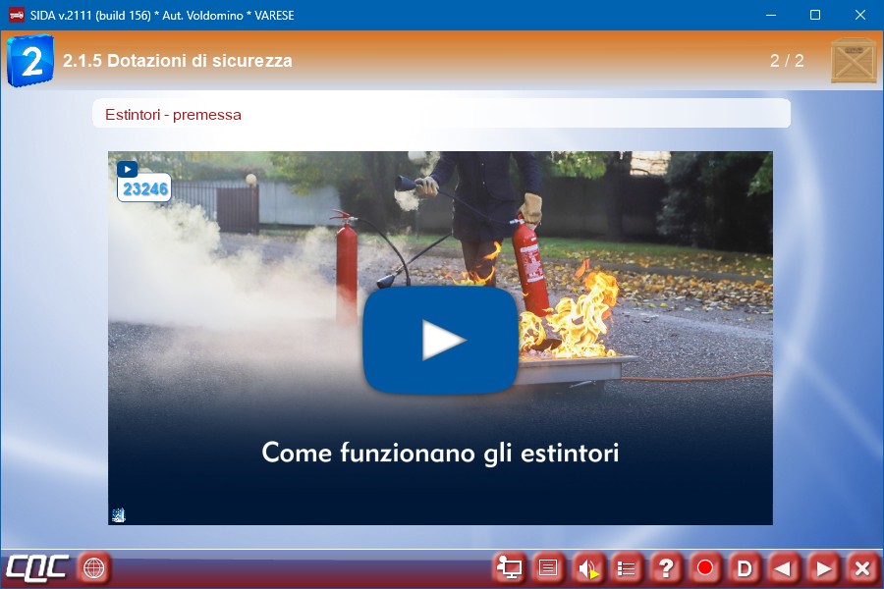Click the blue chapter 2 icon
The height and width of the screenshot is (589, 884).
[x=29, y=61]
